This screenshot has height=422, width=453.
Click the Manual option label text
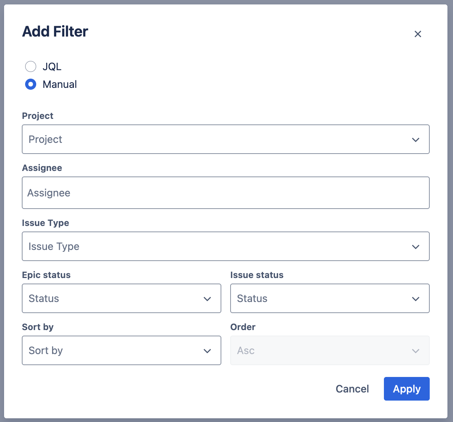[x=60, y=85]
